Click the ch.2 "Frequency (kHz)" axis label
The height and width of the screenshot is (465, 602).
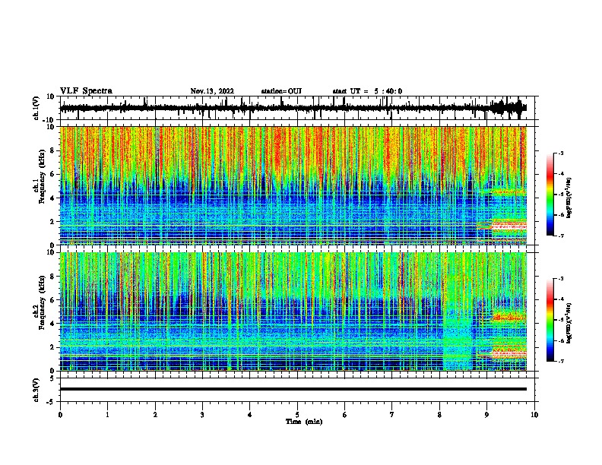(x=42, y=302)
